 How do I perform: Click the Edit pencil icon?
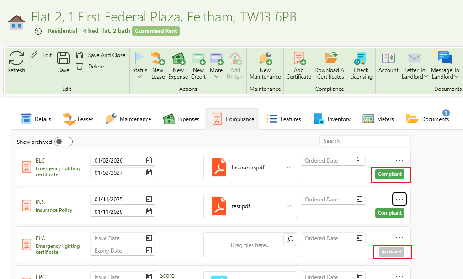34,55
